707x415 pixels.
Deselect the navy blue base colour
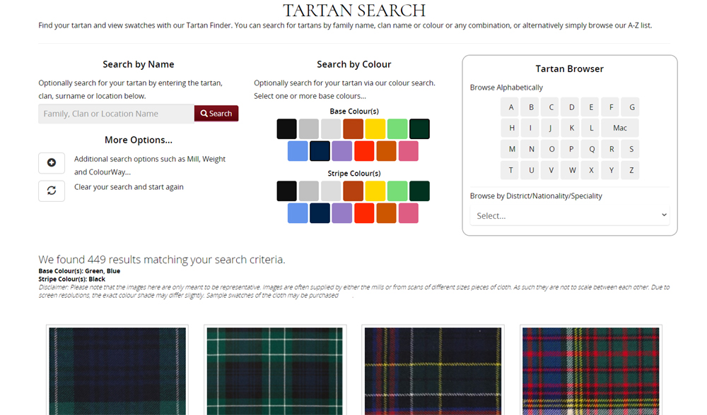pos(320,151)
